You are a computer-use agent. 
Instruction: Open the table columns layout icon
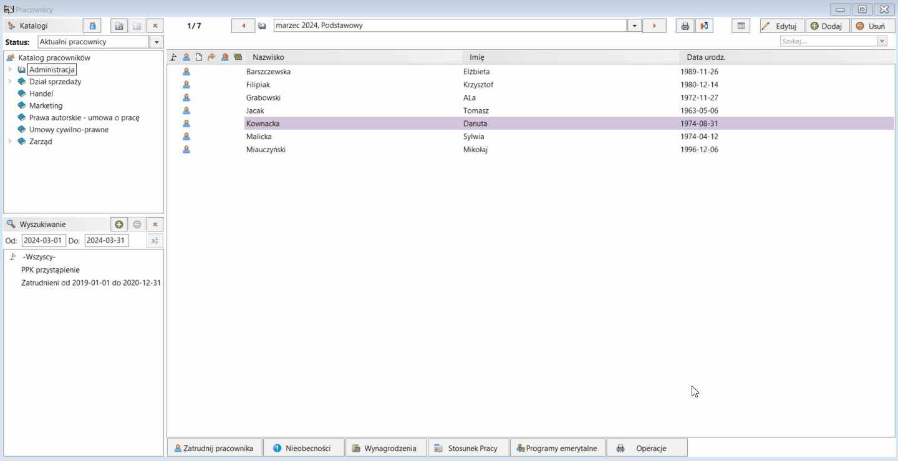tap(741, 26)
